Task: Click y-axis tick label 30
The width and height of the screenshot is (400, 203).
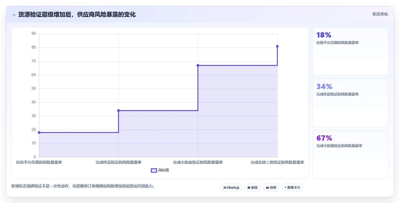Action: tap(33, 116)
